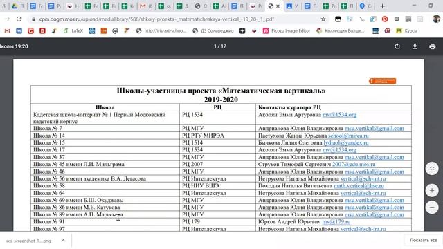Open the Pinterest extension

coord(385,19)
